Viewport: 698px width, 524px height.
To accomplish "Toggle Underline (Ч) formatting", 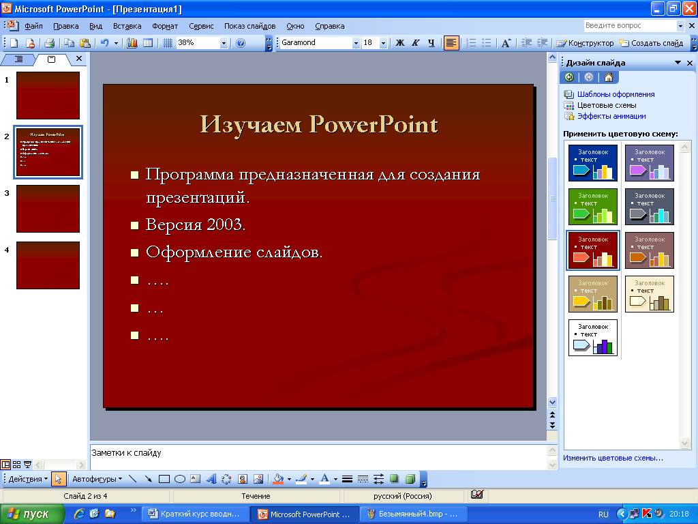I will [x=431, y=43].
